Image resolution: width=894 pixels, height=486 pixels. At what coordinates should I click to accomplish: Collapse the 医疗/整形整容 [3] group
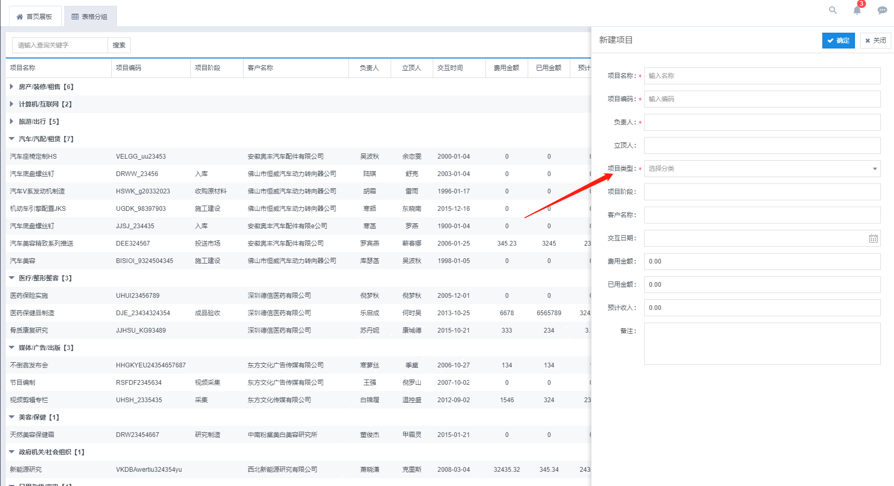pos(12,278)
